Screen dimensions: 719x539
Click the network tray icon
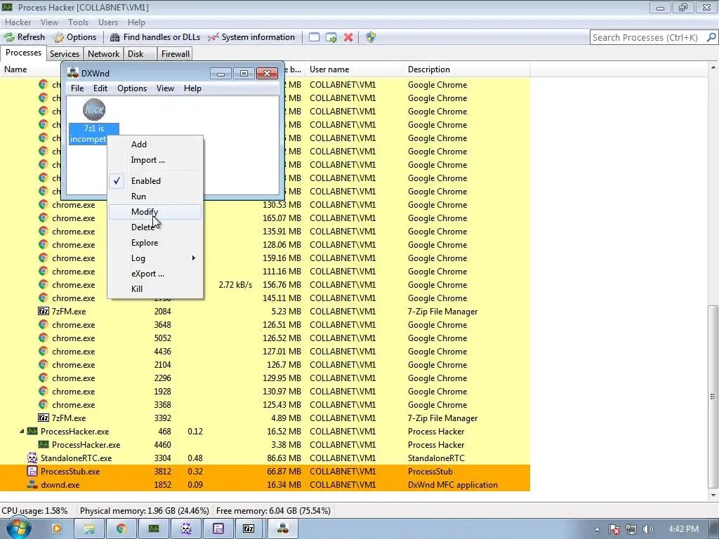pyautogui.click(x=631, y=529)
